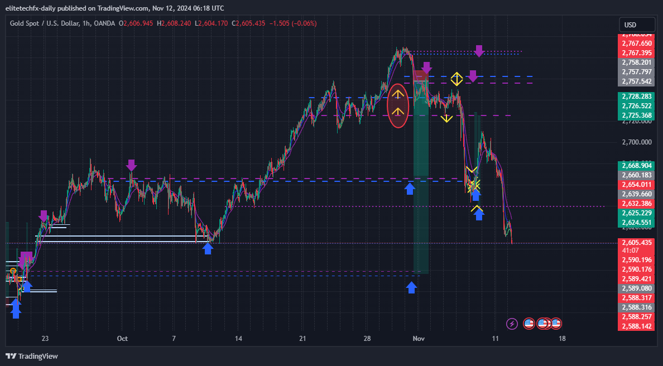The width and height of the screenshot is (663, 366).
Task: Click the 2,668.904 price label
Action: [x=637, y=165]
